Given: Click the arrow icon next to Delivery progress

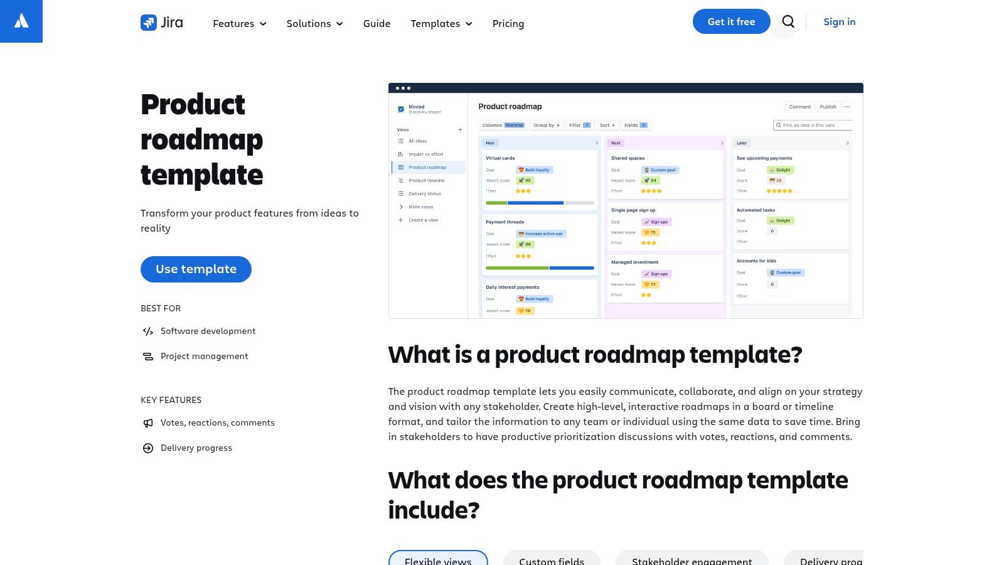Looking at the screenshot, I should [147, 448].
